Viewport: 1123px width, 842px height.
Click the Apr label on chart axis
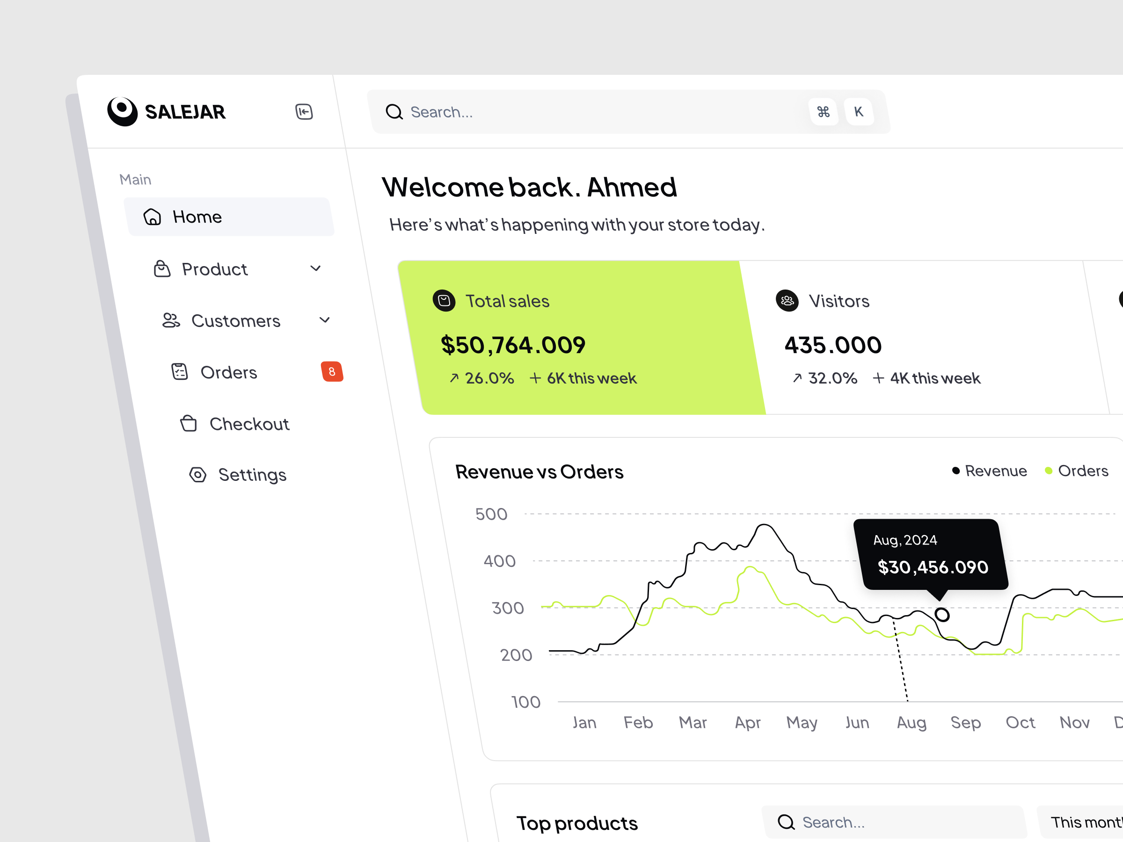[747, 722]
